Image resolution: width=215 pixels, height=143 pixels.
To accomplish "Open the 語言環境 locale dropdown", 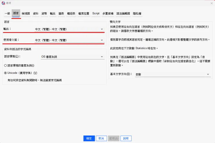I will [73, 57].
